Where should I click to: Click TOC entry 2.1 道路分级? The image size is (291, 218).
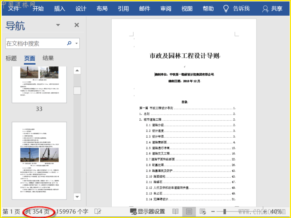tap(191, 125)
